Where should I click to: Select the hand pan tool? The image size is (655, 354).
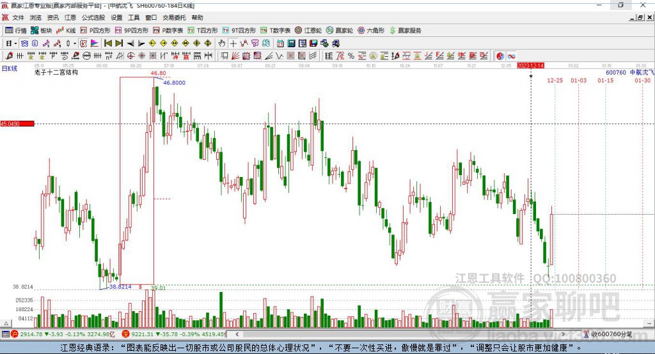pyautogui.click(x=222, y=43)
